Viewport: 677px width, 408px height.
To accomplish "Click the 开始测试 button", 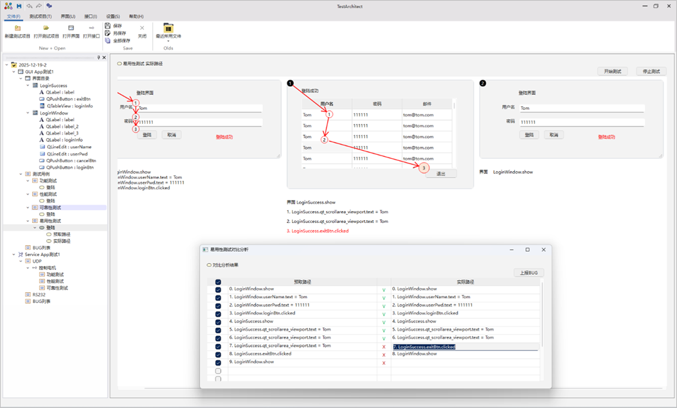I will coord(612,71).
